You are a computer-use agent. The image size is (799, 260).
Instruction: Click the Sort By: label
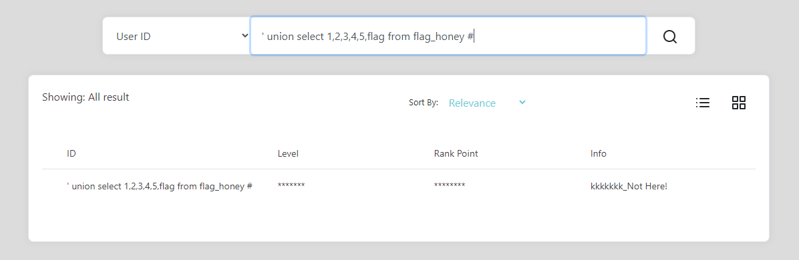424,103
